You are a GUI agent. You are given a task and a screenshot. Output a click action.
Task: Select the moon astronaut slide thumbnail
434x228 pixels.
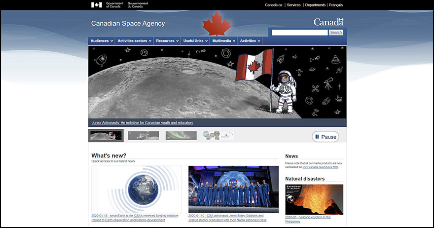pyautogui.click(x=106, y=136)
